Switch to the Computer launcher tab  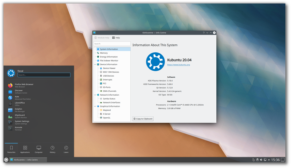point(39,149)
